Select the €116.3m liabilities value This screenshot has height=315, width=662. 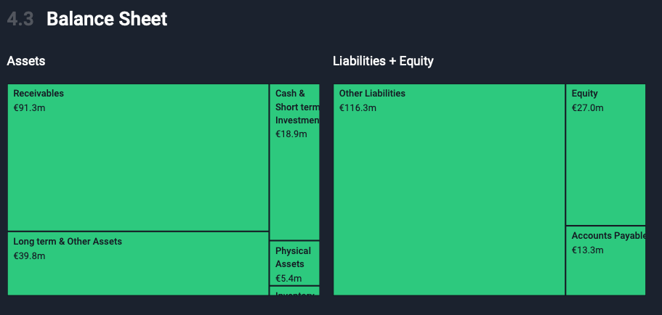click(x=358, y=108)
